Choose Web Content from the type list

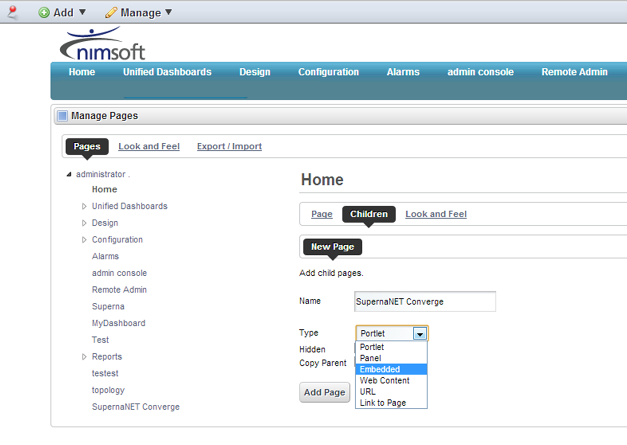tap(391, 381)
